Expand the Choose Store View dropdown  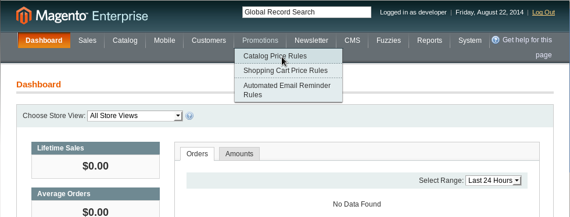coord(134,116)
